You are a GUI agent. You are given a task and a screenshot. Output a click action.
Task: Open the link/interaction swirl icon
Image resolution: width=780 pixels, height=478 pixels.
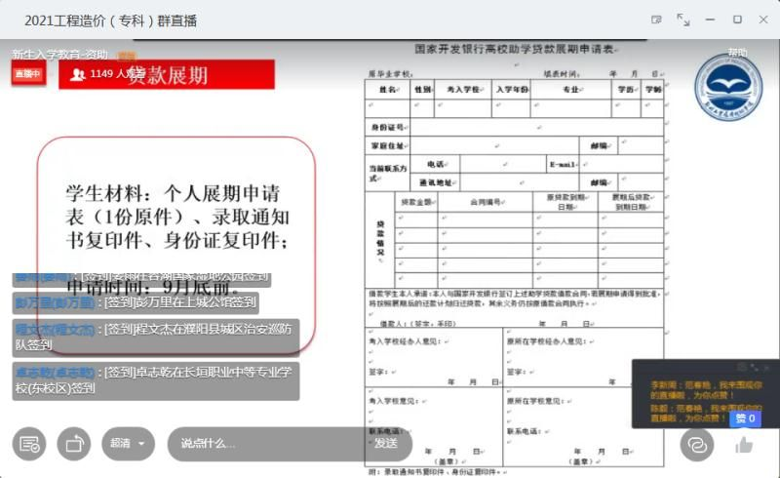[x=696, y=444]
